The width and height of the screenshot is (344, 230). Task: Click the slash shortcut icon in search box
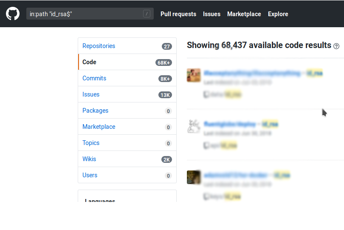click(x=147, y=14)
